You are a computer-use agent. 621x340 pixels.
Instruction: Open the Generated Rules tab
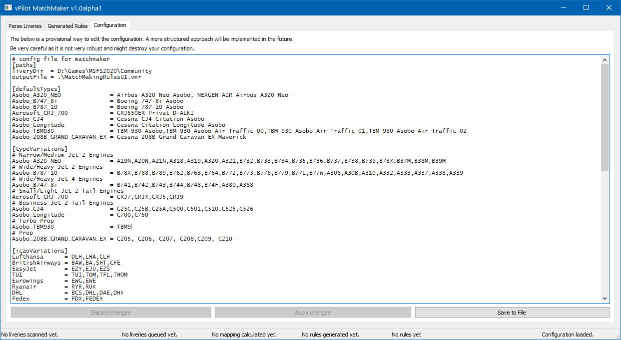point(67,26)
